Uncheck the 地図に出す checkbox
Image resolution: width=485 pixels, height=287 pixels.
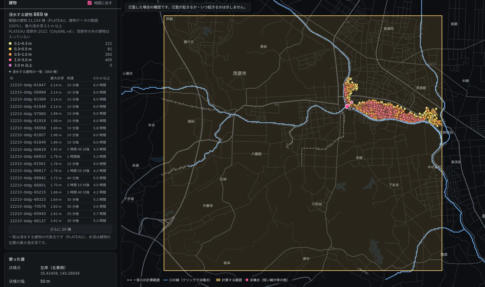click(x=89, y=3)
